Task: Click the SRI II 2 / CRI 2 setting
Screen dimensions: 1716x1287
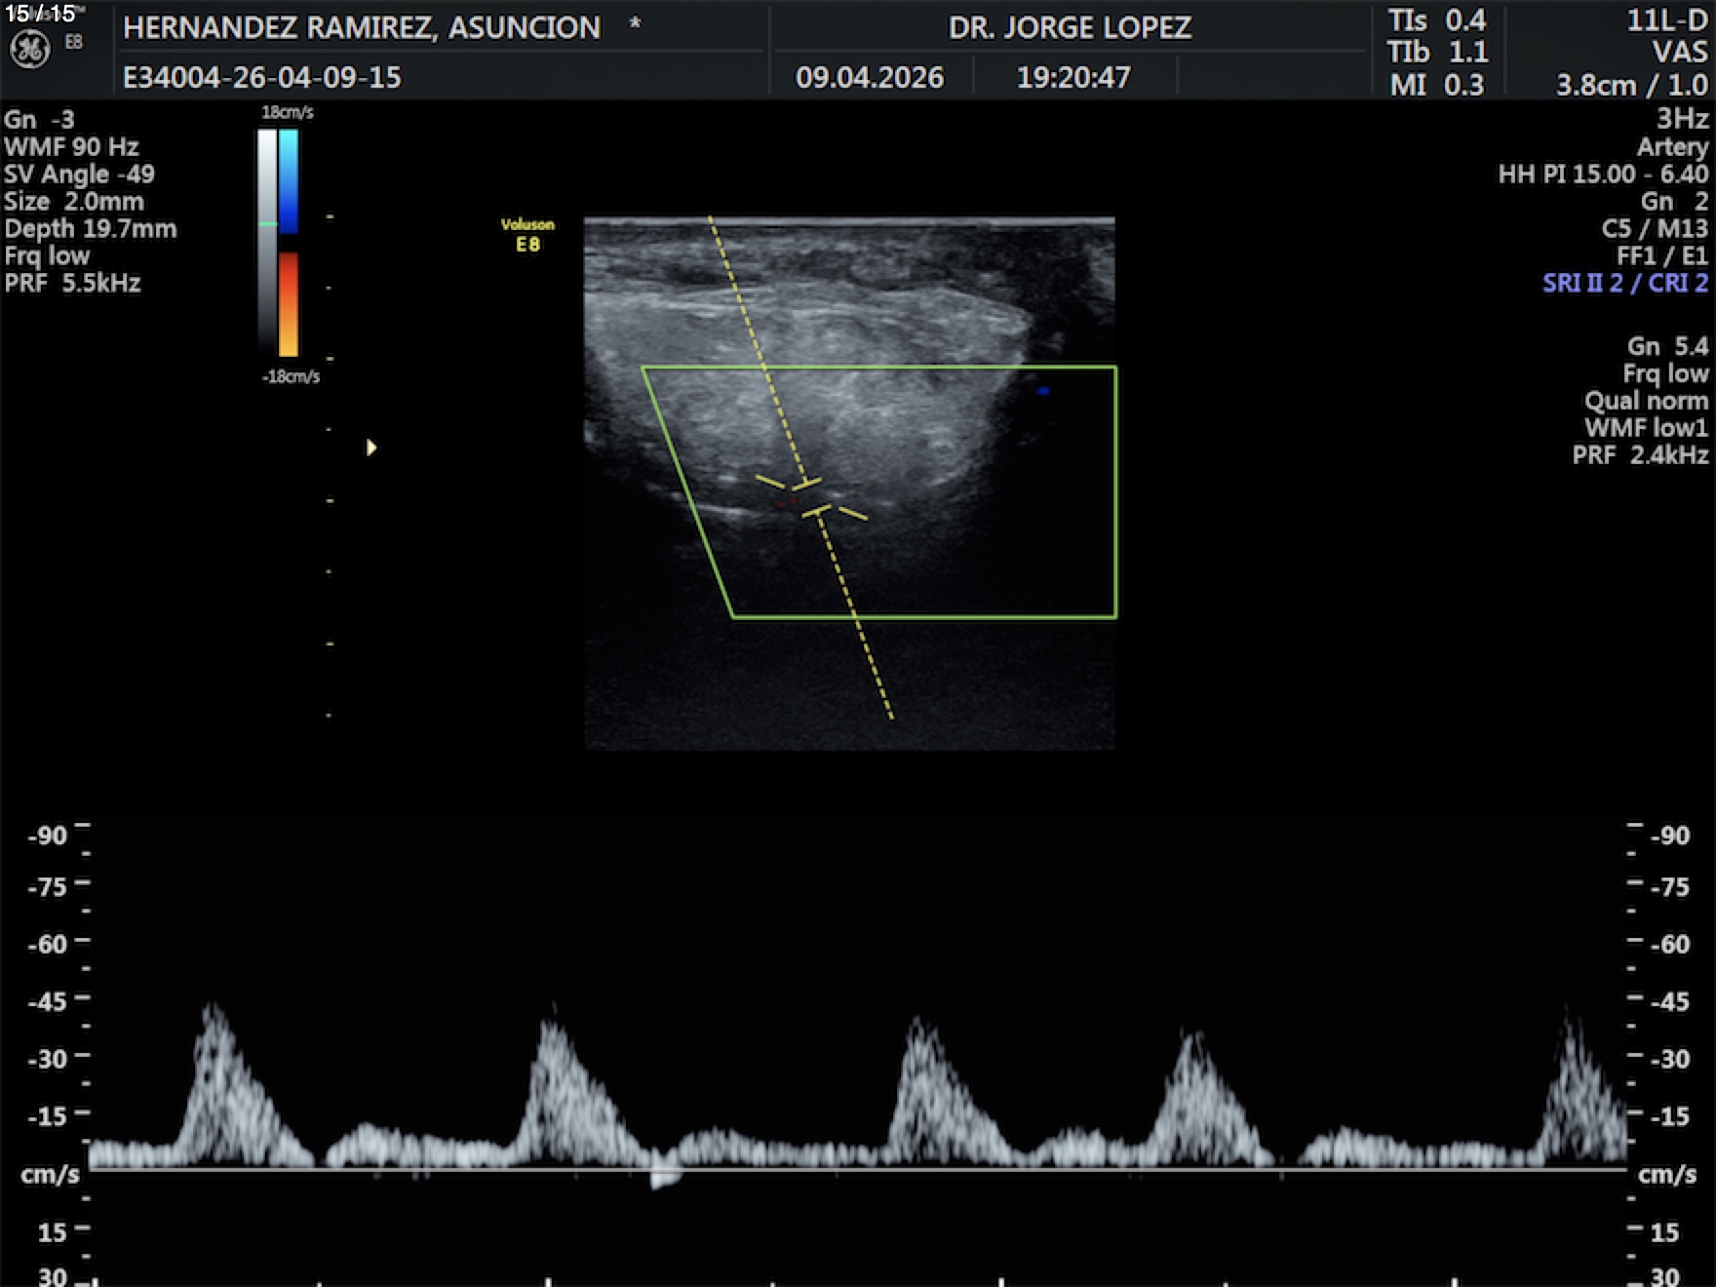Action: coord(1624,284)
